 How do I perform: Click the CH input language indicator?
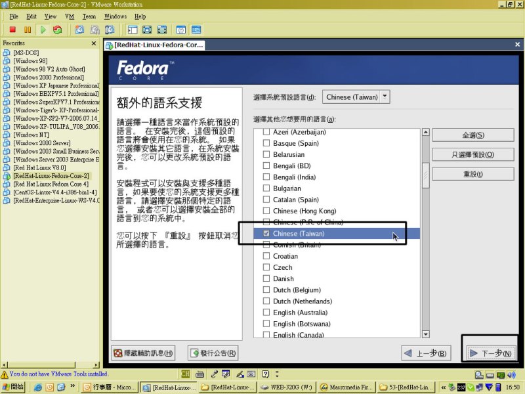pos(185,374)
